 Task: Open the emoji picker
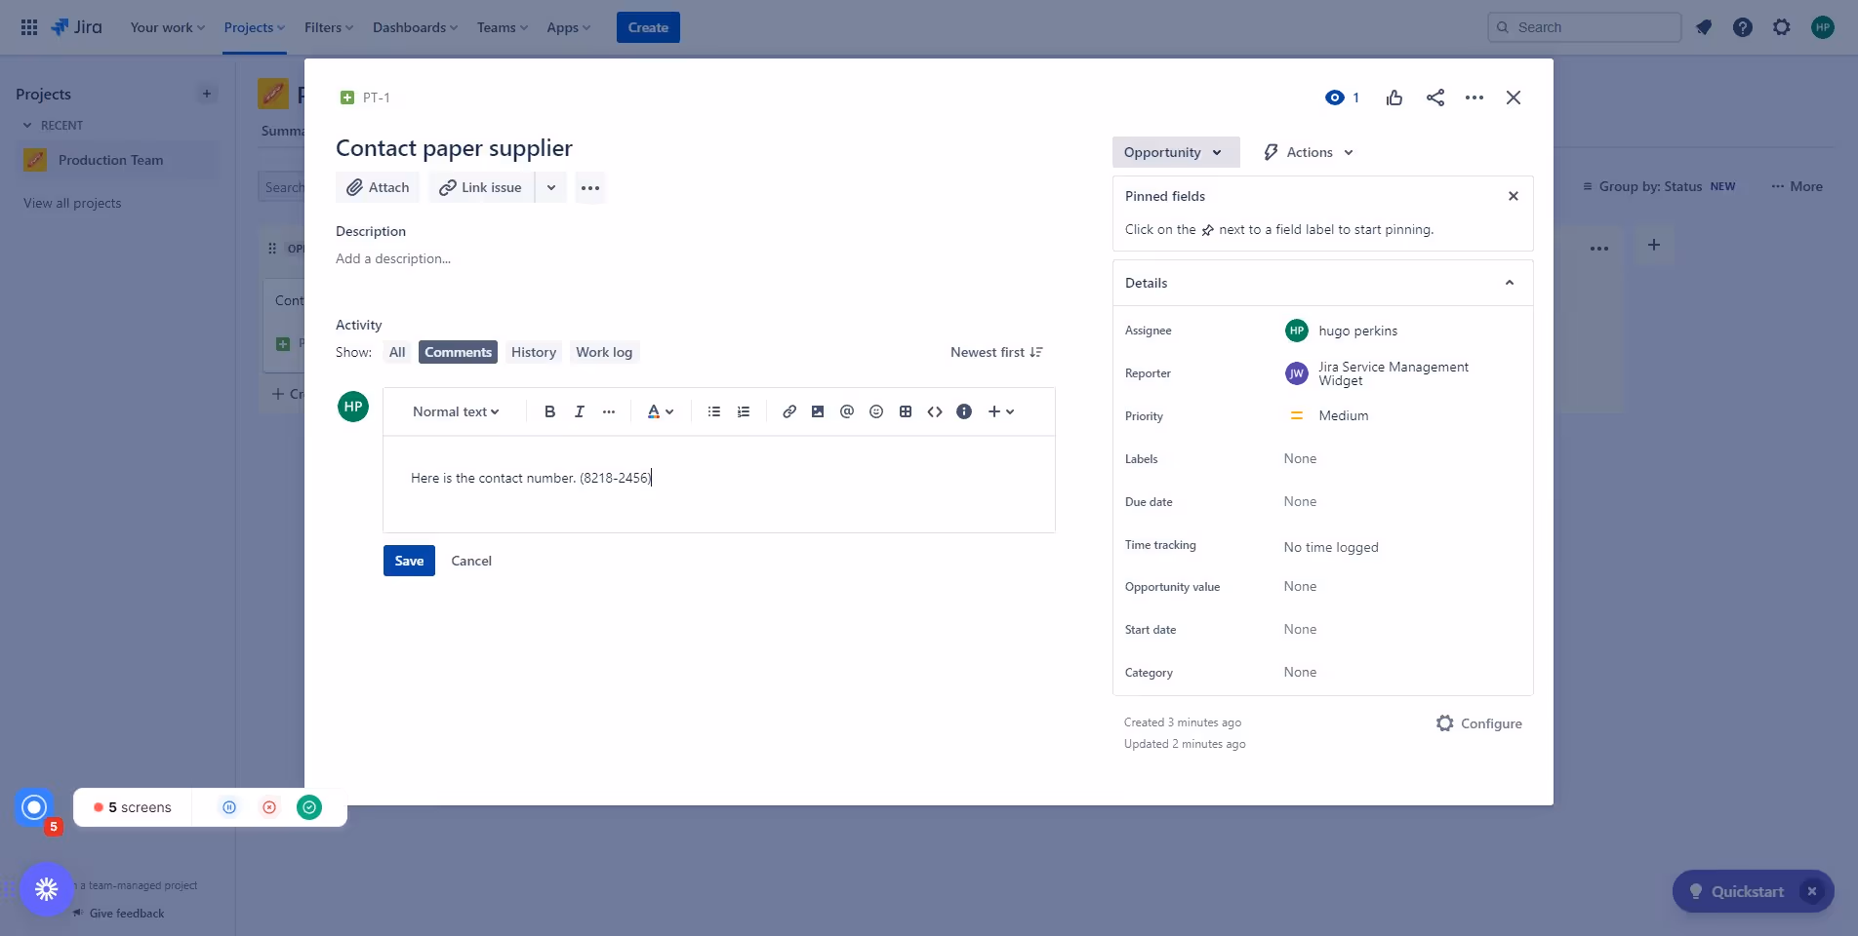[x=876, y=411]
